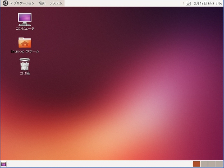Open the clock showing 2月18日 (火) 9:06
The height and width of the screenshot is (168, 224).
[x=208, y=3]
